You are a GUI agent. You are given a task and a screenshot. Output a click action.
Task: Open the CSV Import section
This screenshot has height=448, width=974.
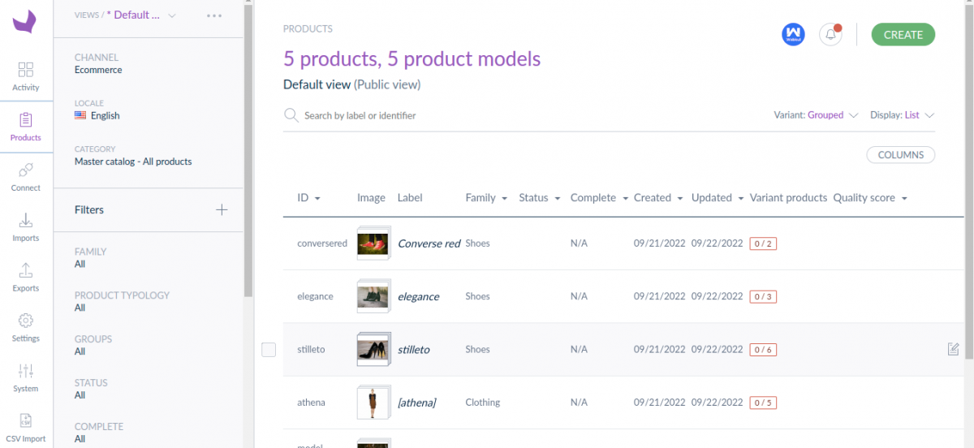[26, 428]
